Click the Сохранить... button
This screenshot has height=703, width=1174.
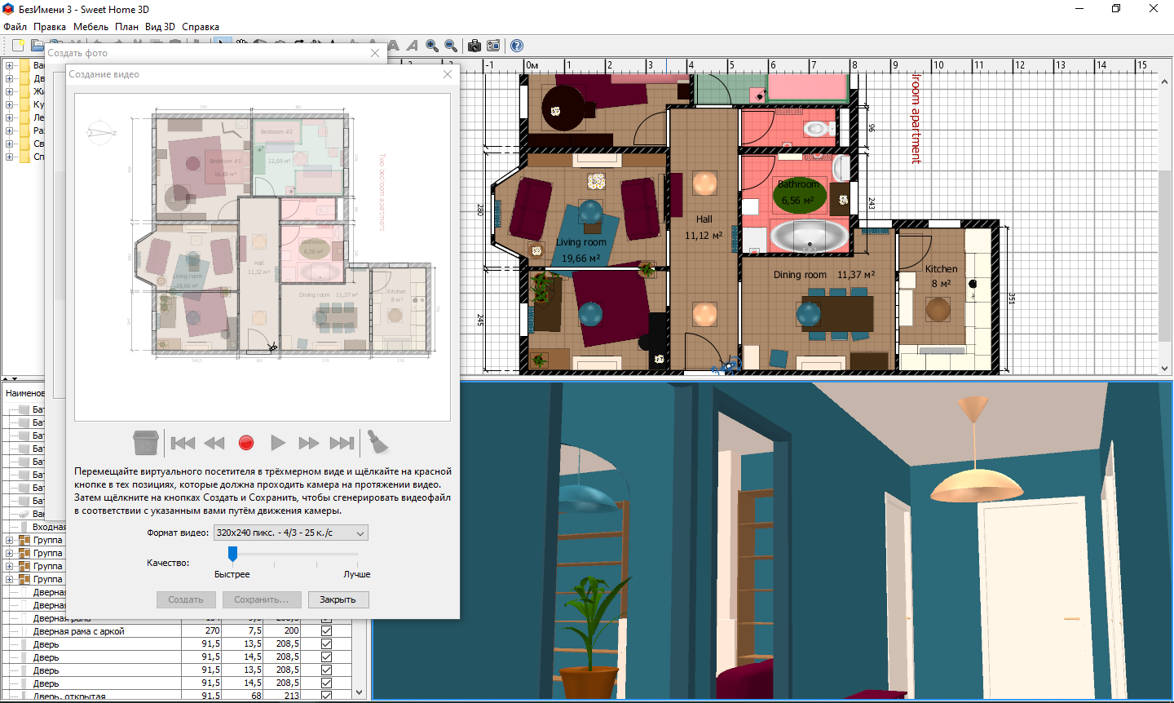(262, 599)
